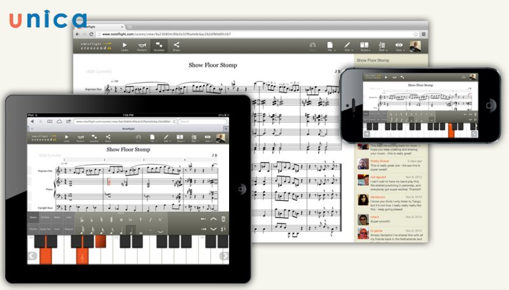Click flat accidental on iPad palette

(92, 220)
